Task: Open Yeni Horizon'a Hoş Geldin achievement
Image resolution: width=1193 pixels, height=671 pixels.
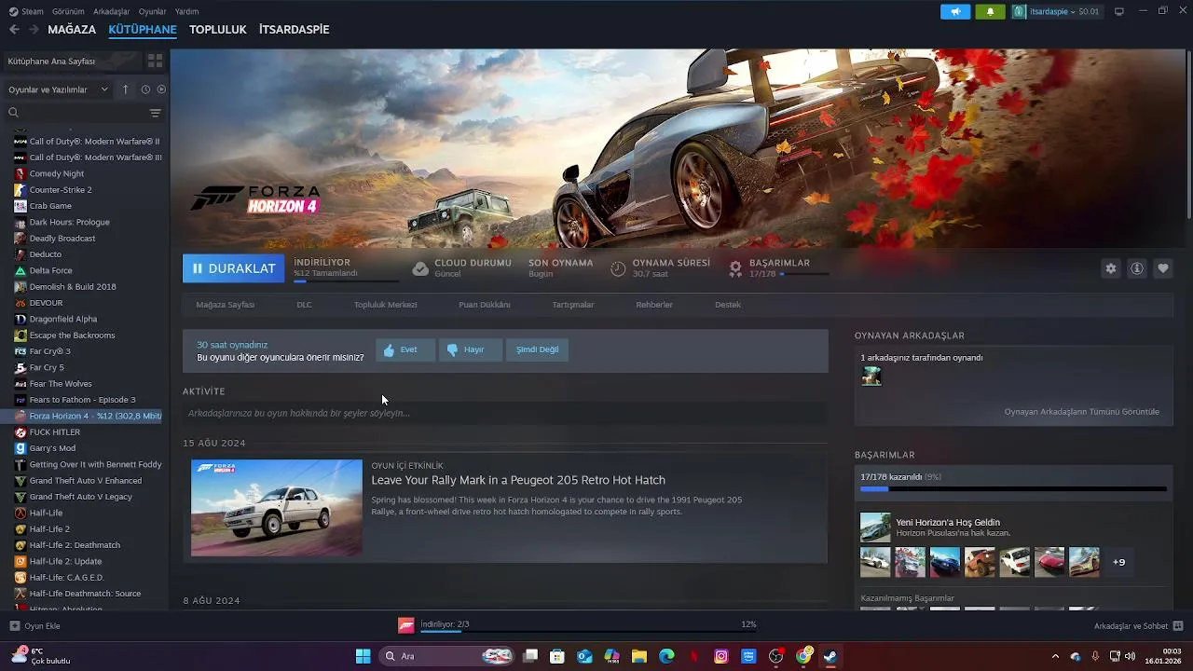Action: coord(948,523)
